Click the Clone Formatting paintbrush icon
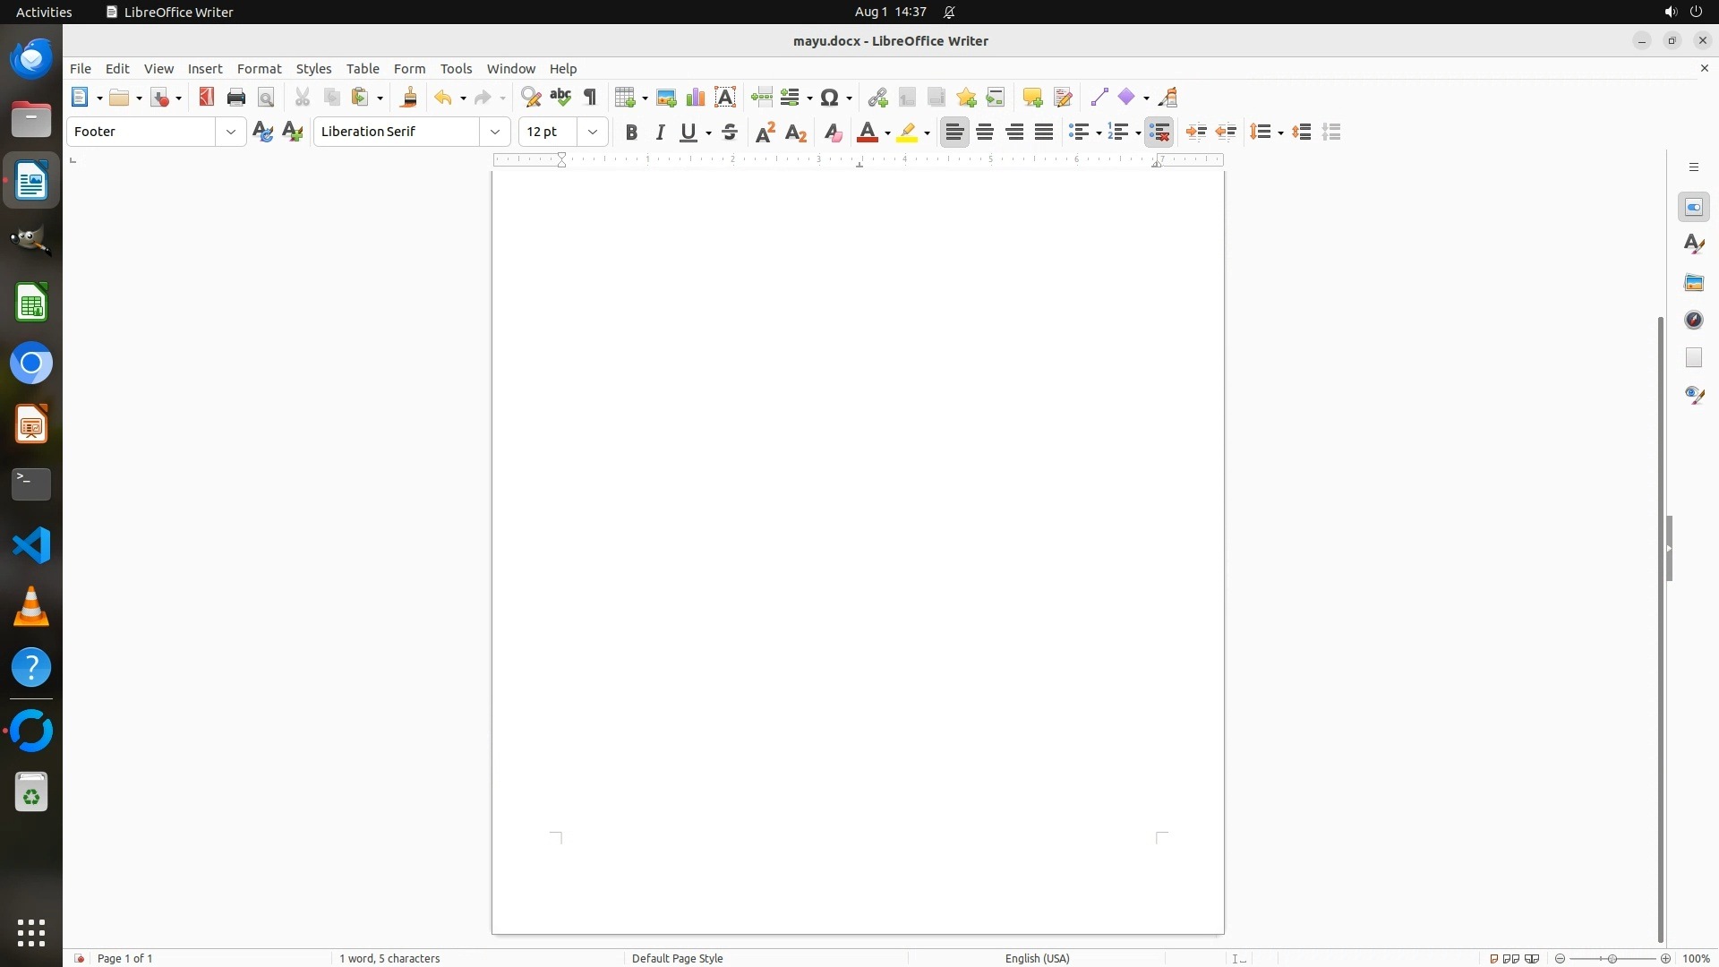Viewport: 1719px width, 967px height. 409,98
